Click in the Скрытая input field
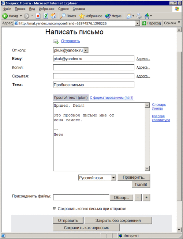 94,76
